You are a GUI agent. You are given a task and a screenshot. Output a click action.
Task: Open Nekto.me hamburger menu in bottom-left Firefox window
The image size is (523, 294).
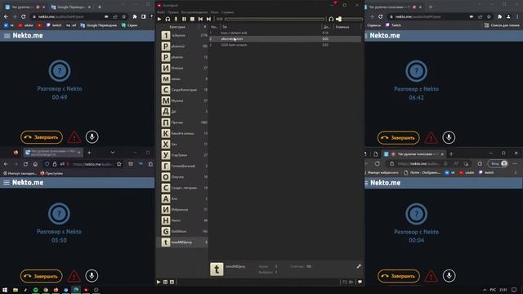[7, 182]
